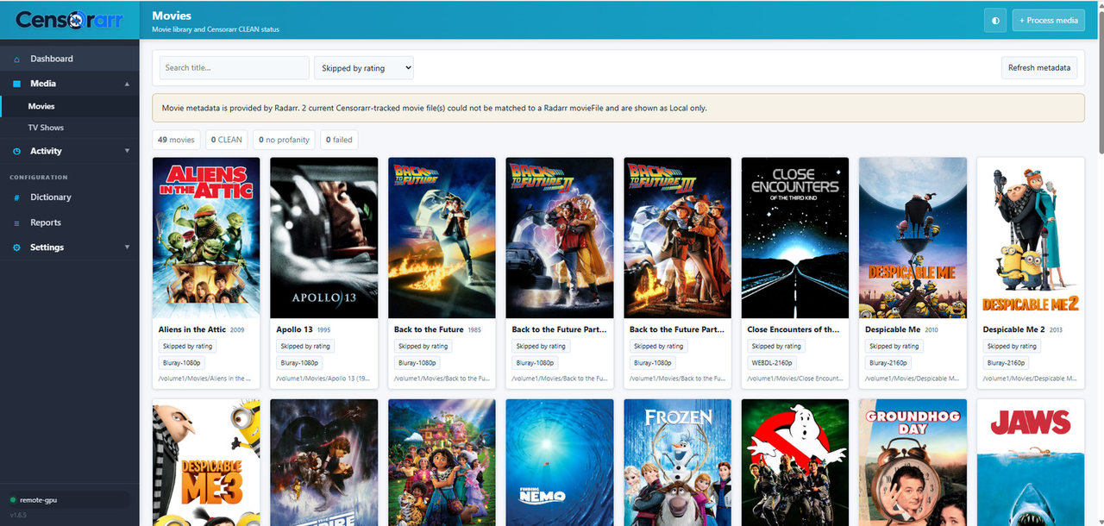
Task: Click Skipped by rating badge on Apollo 13
Action: tap(305, 346)
